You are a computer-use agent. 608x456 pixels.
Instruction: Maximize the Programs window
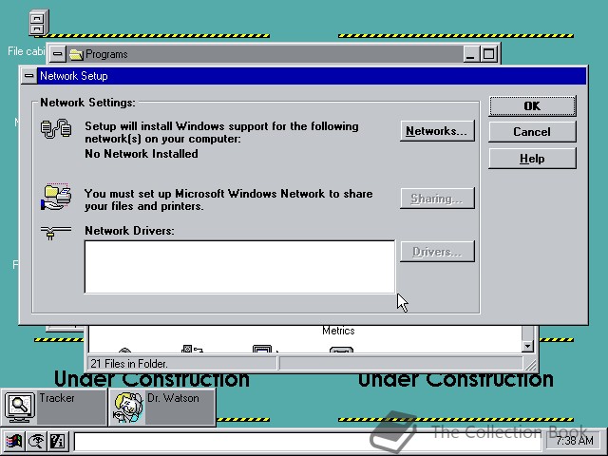tap(488, 54)
